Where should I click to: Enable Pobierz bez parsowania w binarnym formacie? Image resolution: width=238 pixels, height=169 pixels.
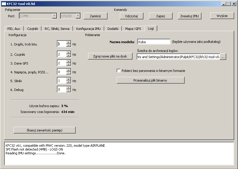[119, 71]
